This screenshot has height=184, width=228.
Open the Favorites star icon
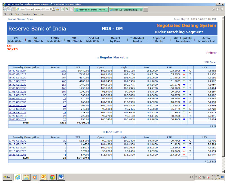tap(218, 9)
